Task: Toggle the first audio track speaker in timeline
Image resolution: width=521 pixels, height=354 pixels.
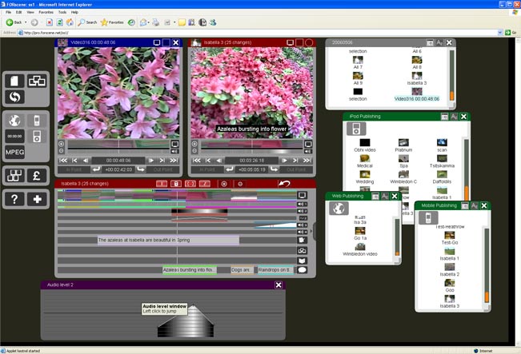Action: [x=303, y=205]
